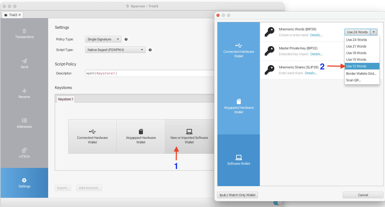Select the Keystore 1 tab
This screenshot has width=385, height=207.
[66, 99]
